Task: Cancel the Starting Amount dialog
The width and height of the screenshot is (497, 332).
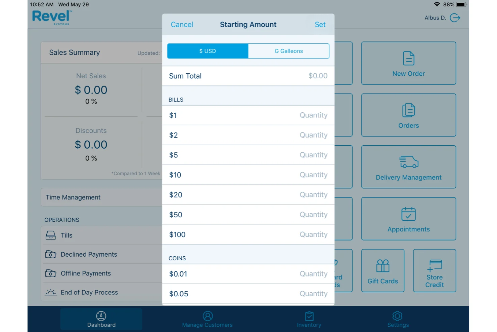Action: (x=182, y=24)
